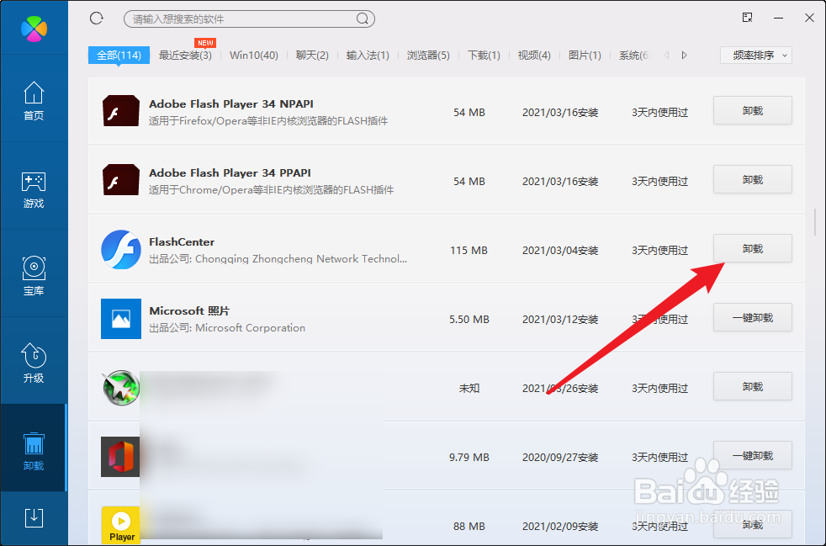Image resolution: width=826 pixels, height=546 pixels.
Task: Click the magnifier search icon
Action: pos(363,19)
